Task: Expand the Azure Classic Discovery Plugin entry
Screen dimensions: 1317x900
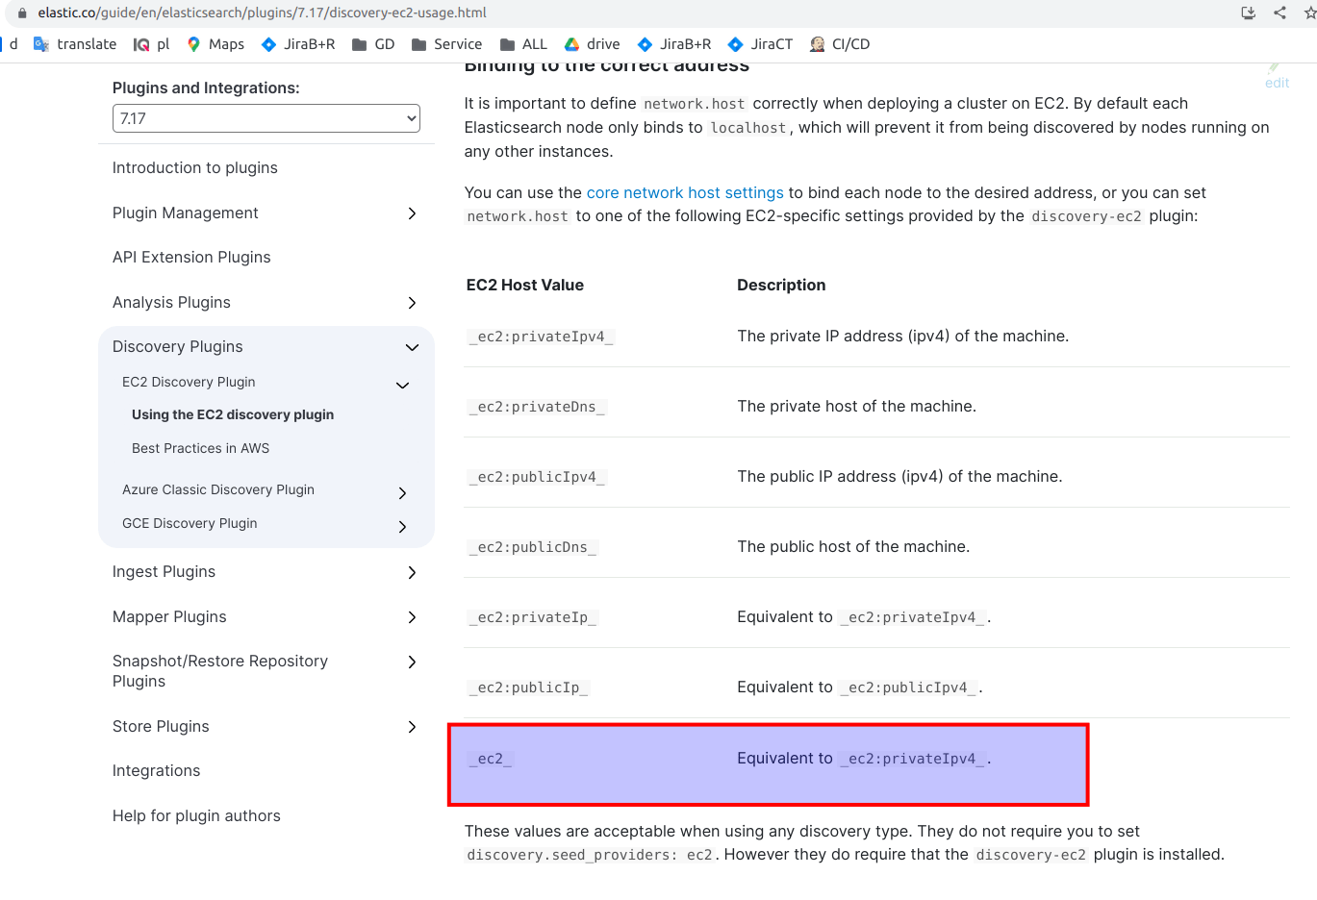Action: pyautogui.click(x=401, y=492)
